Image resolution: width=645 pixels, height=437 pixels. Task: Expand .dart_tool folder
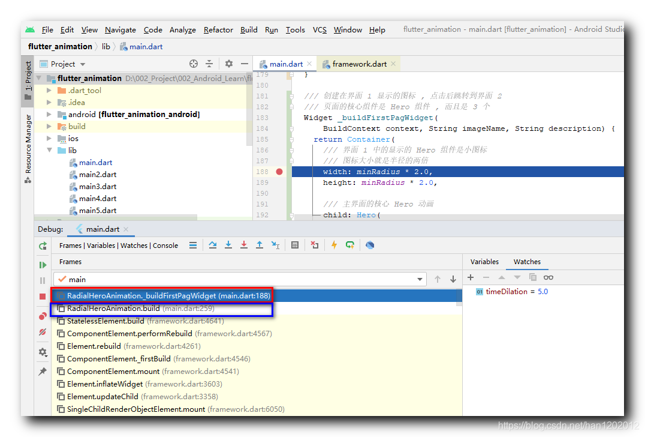49,90
